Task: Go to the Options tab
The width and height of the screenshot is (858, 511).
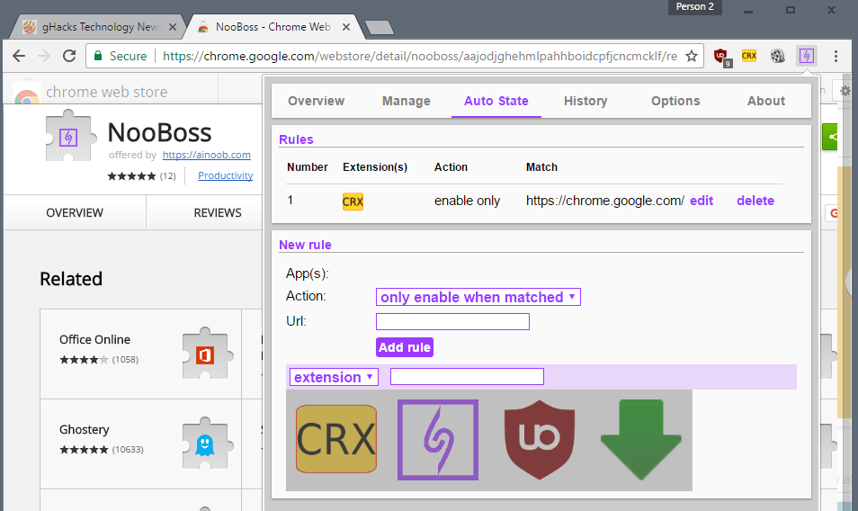Action: [x=675, y=102]
